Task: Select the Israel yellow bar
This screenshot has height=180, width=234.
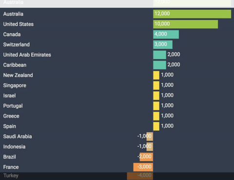Action: coord(156,96)
